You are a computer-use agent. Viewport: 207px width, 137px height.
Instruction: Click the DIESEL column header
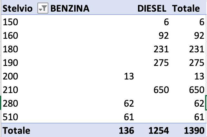(x=153, y=9)
